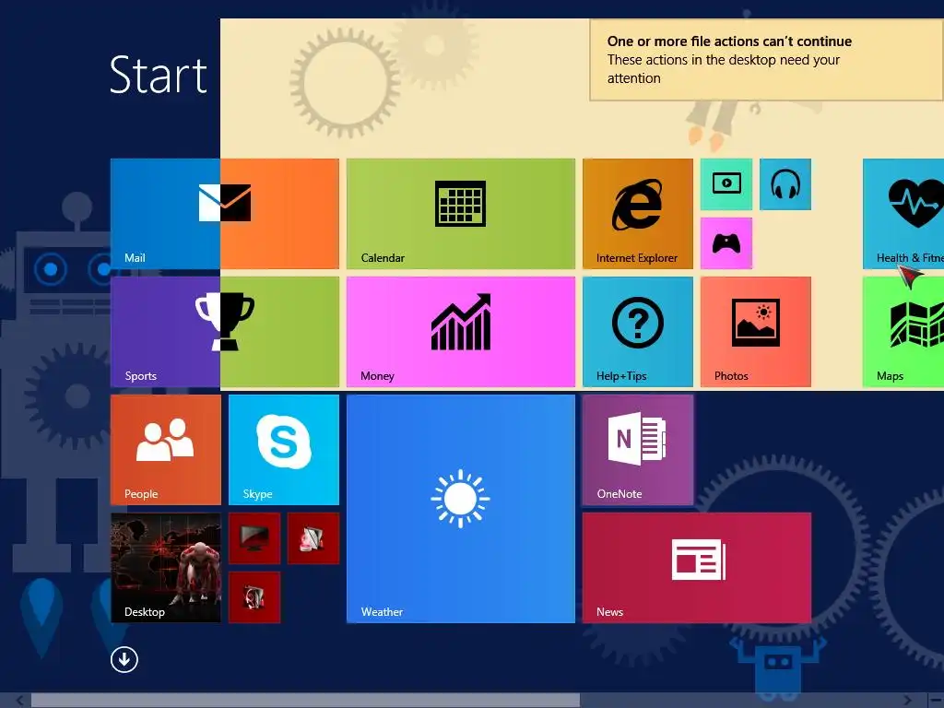
Task: Open the Video tile with play icon
Action: coord(726,184)
